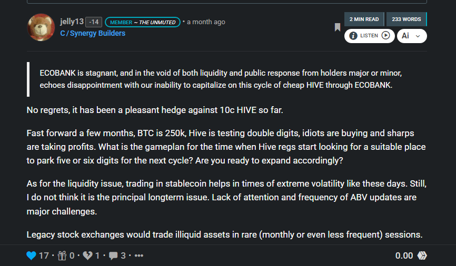Click the 'a month ago' timestamp
Viewport: 456px width, 266px height.
tap(206, 22)
